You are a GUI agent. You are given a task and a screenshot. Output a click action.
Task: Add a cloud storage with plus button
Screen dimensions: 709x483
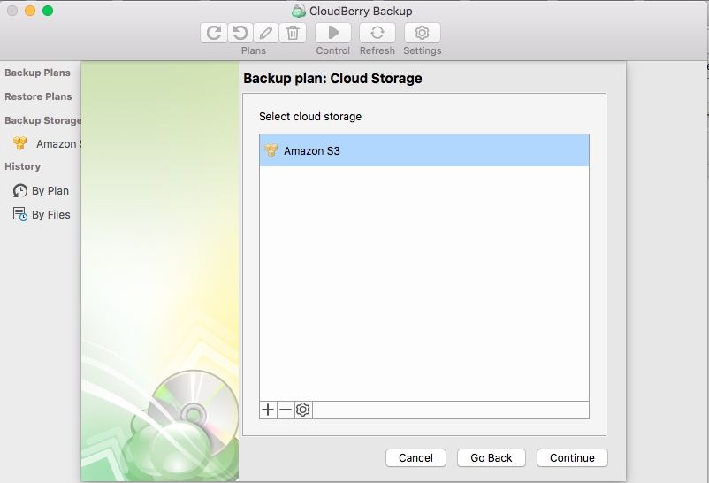[268, 410]
